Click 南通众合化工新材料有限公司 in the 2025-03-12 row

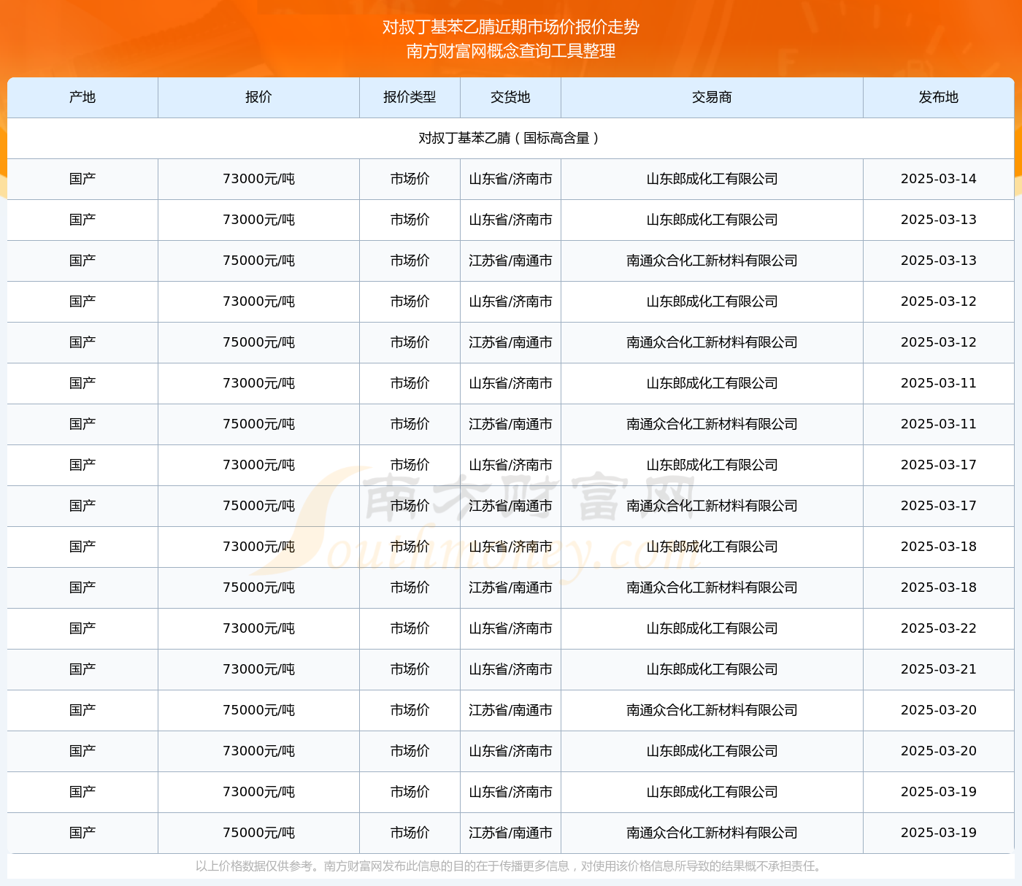click(x=712, y=342)
